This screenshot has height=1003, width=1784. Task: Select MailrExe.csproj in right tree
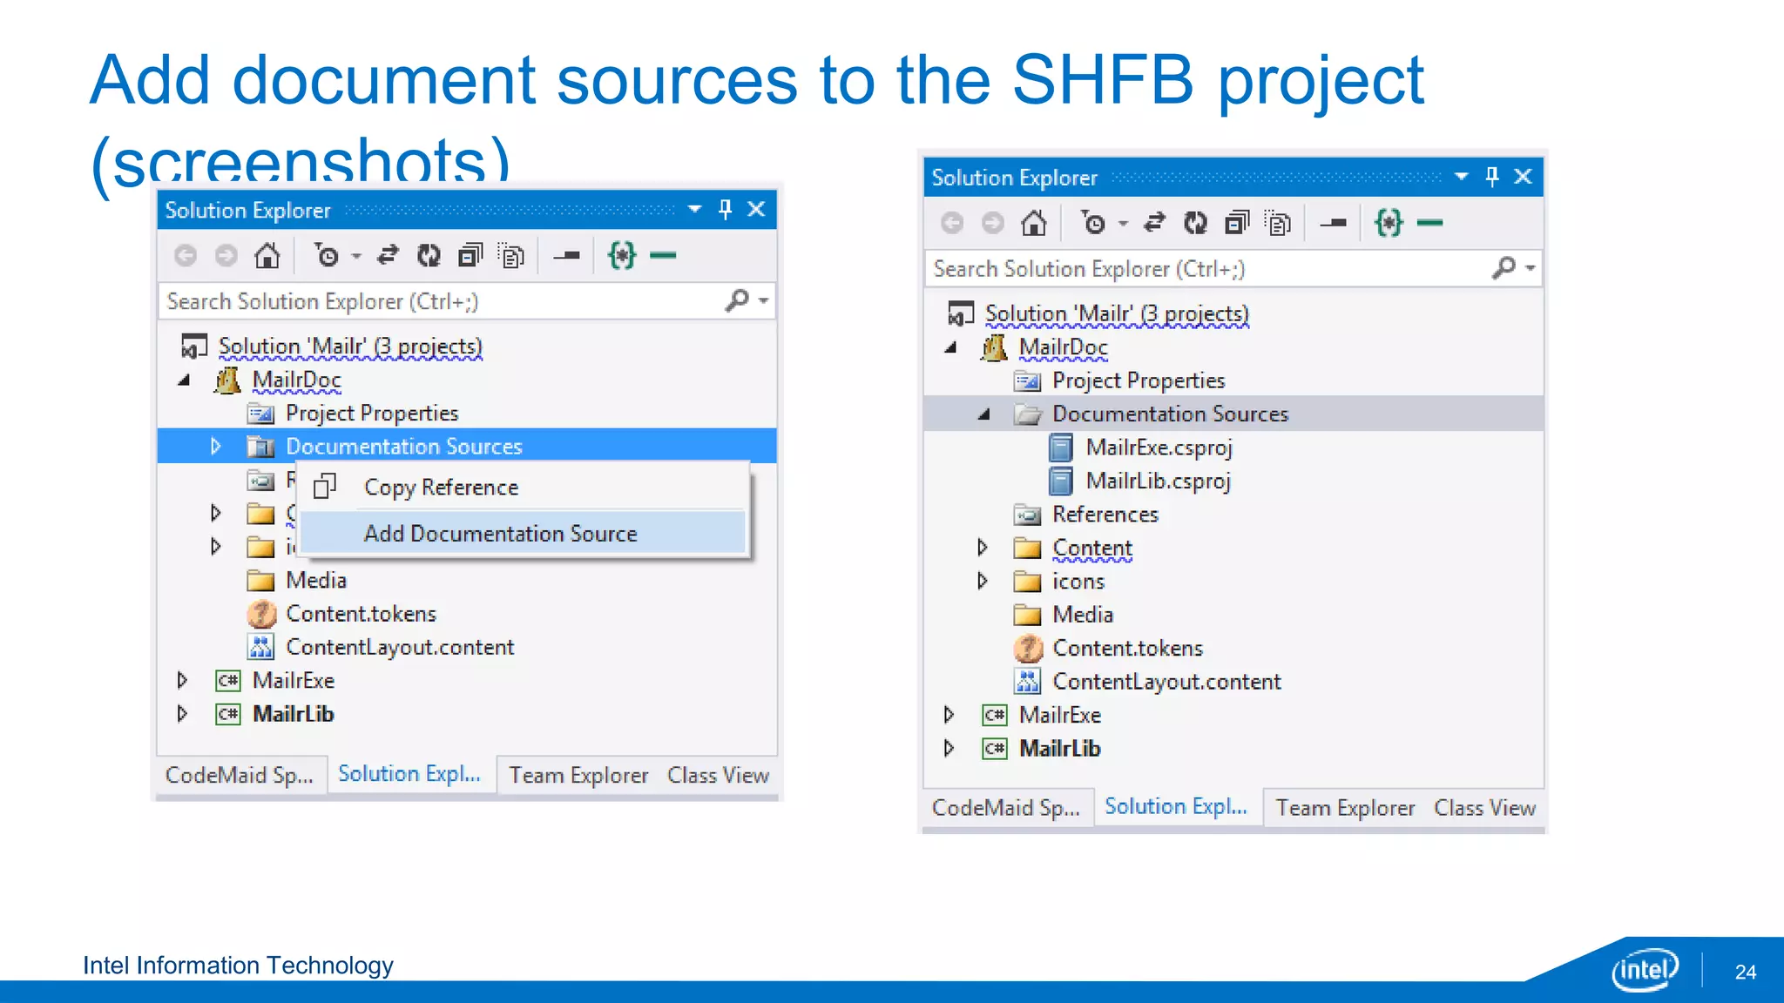[x=1159, y=448]
